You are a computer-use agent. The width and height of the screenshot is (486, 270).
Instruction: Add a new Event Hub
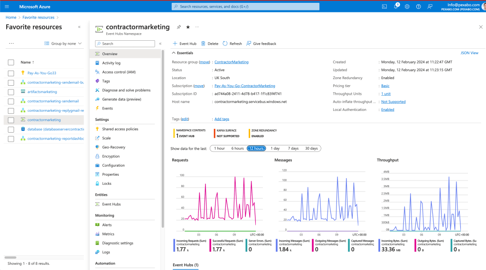[x=185, y=44]
